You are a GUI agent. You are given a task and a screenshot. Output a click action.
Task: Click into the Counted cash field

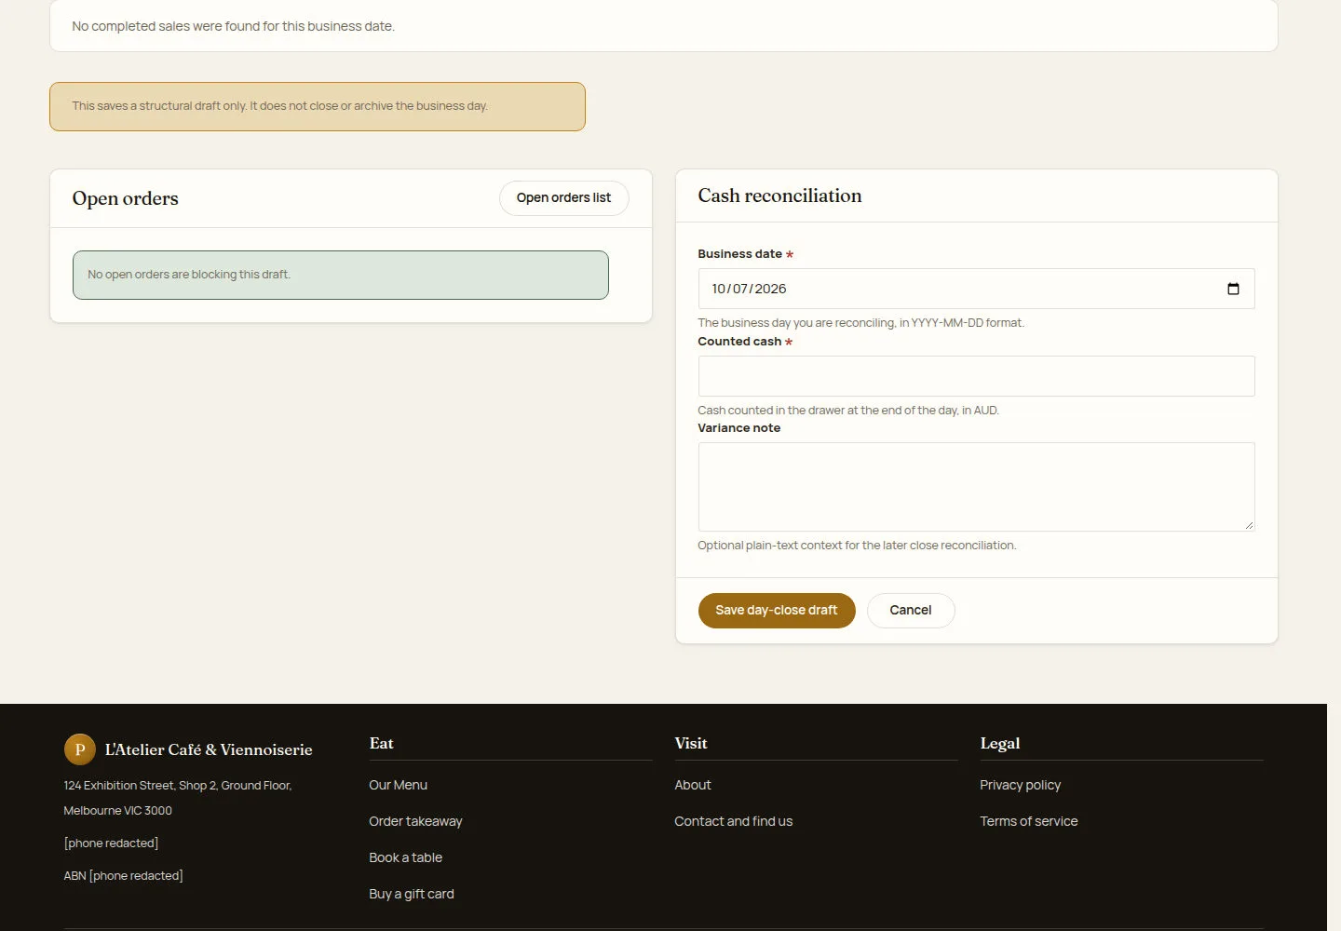(x=976, y=376)
